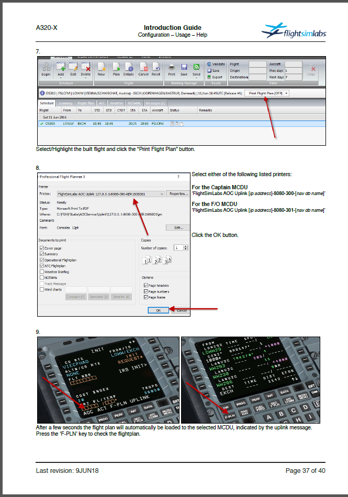Click the Print briefing package icon
The height and width of the screenshot is (497, 348).
(172, 68)
